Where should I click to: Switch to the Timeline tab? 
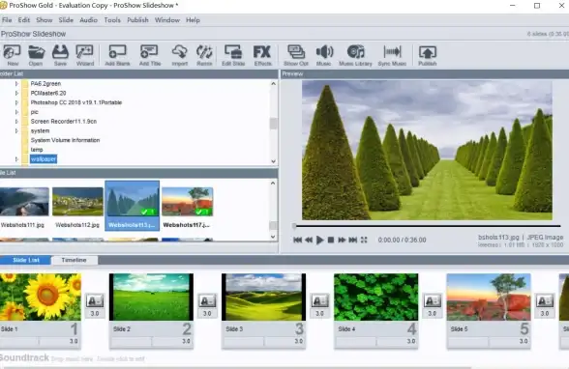[74, 260]
